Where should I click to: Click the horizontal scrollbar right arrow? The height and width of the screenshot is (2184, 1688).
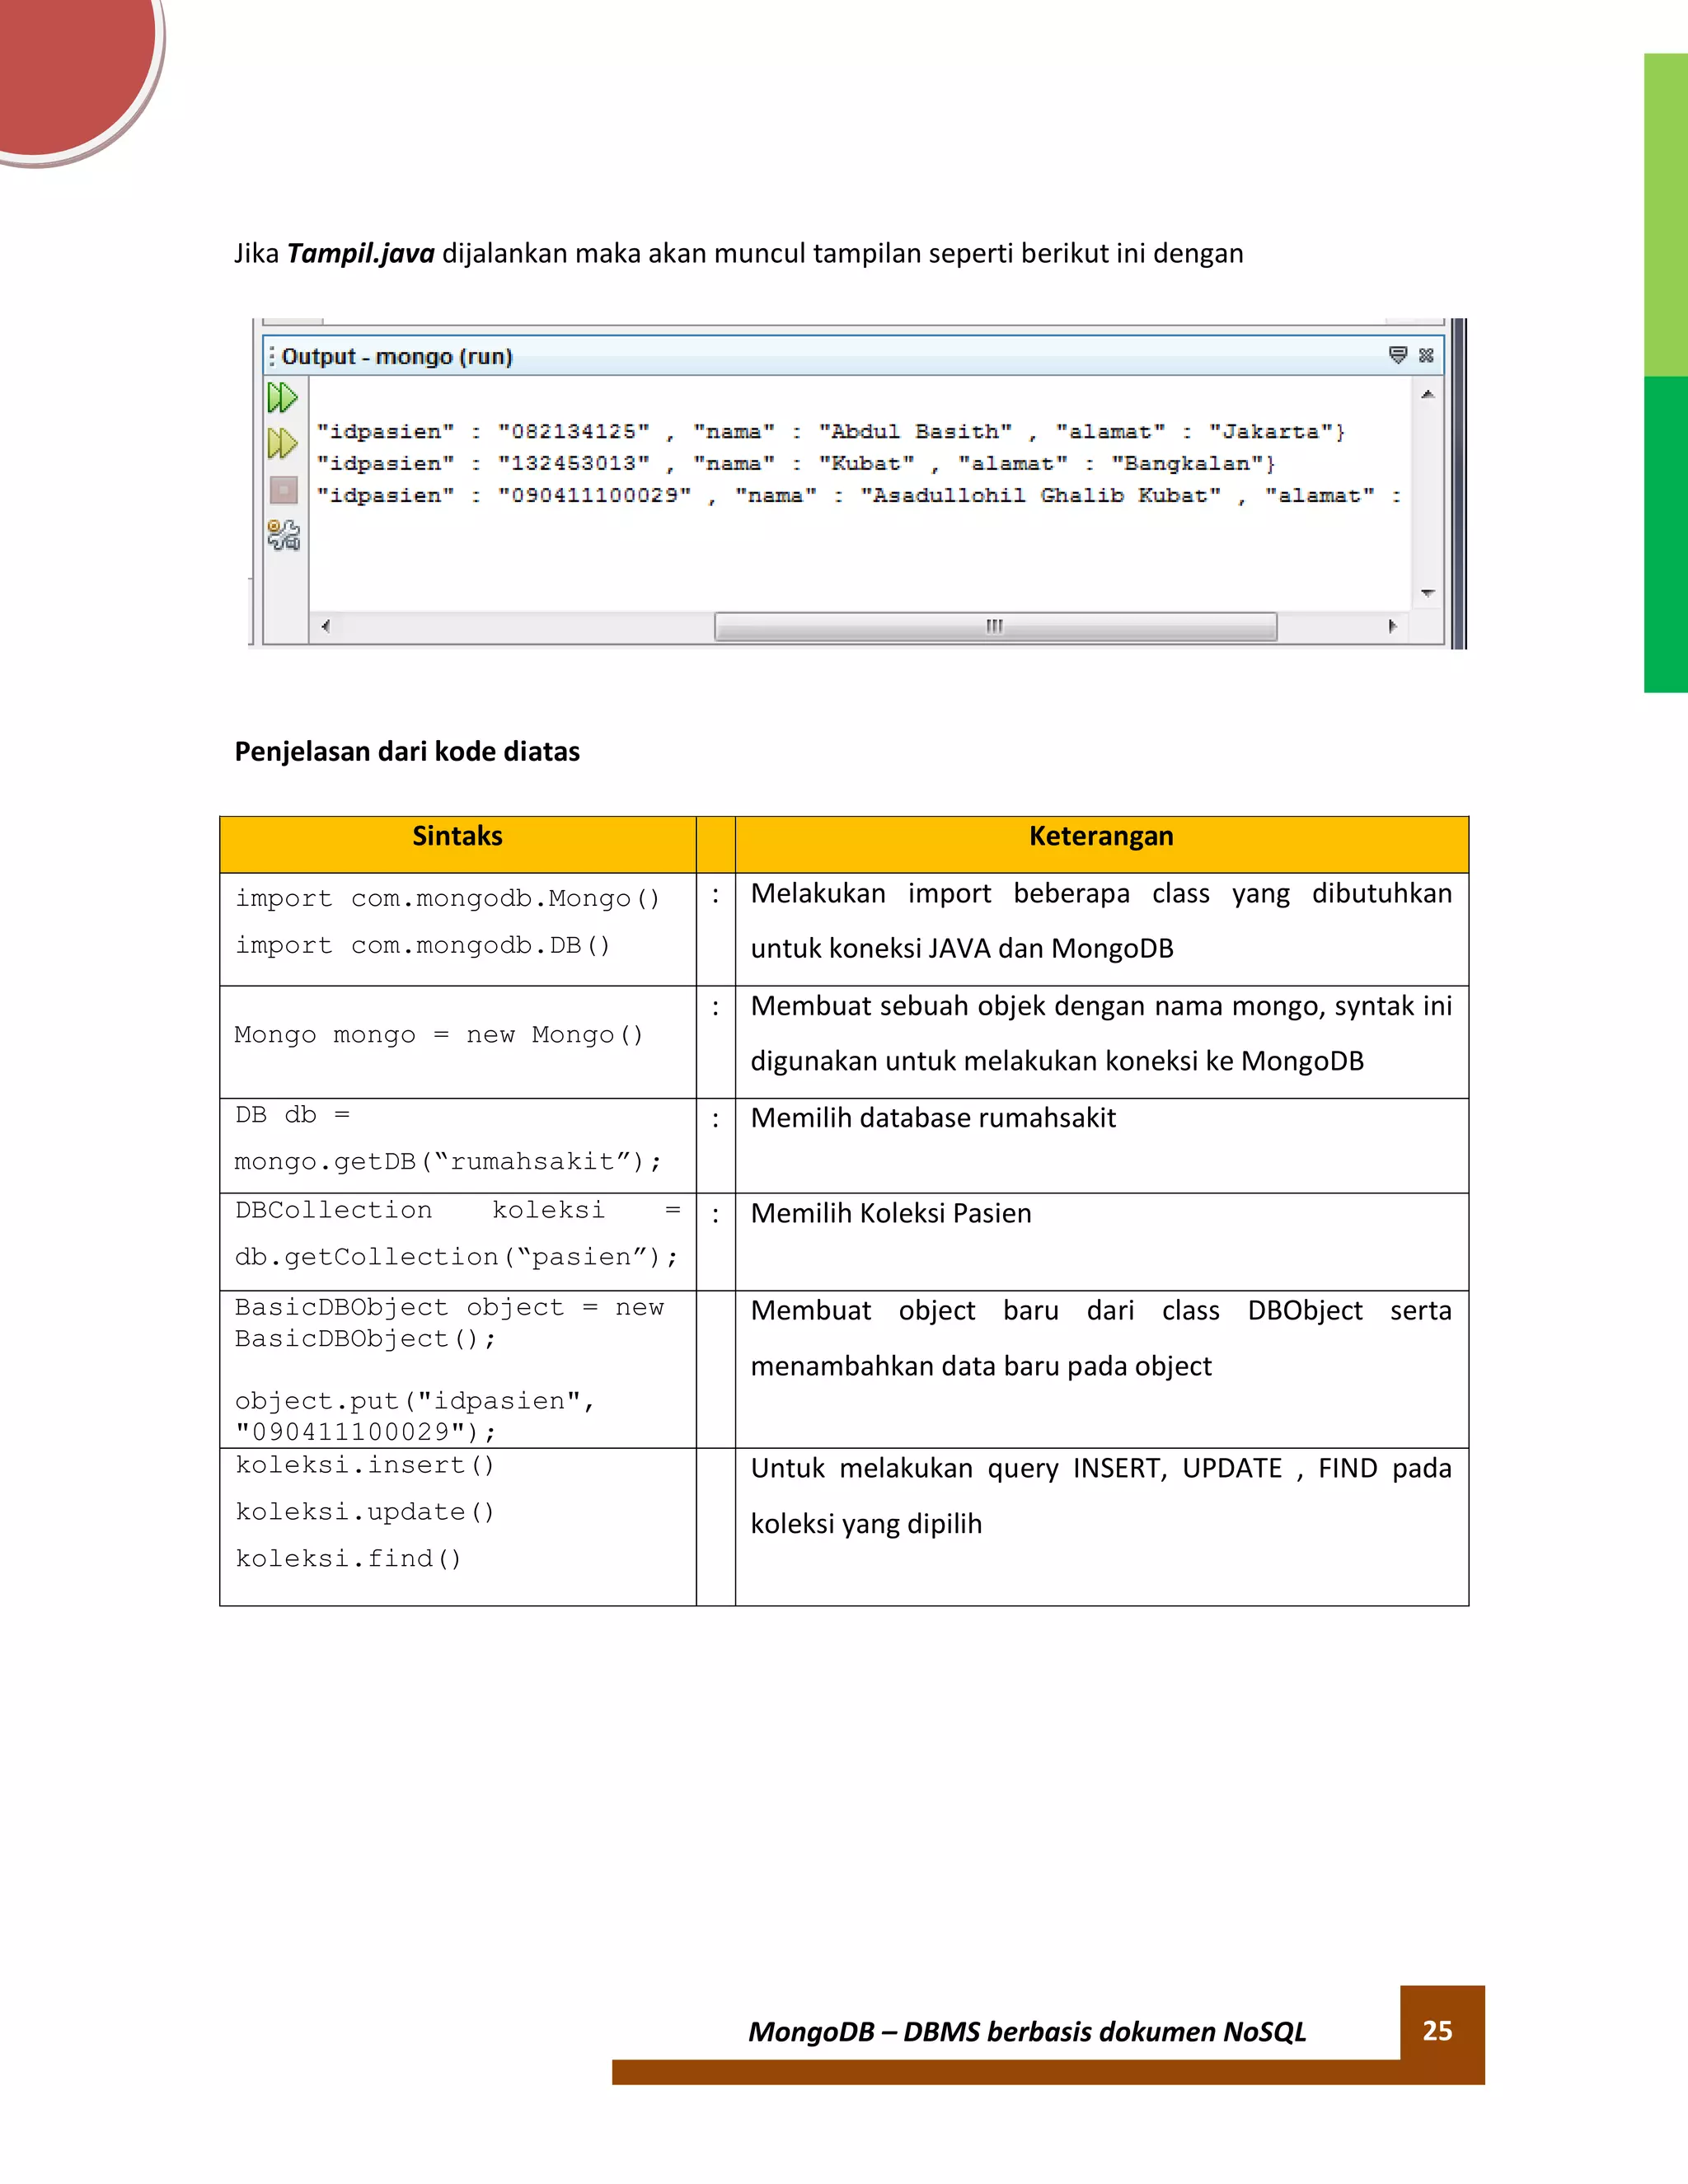coord(1392,626)
